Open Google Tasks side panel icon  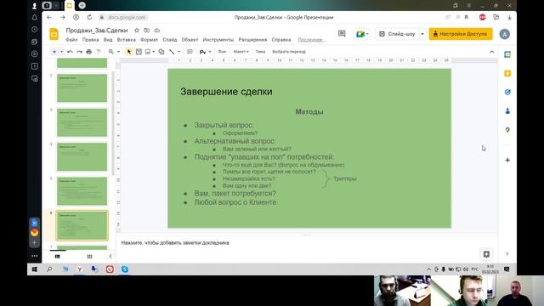pyautogui.click(x=507, y=92)
